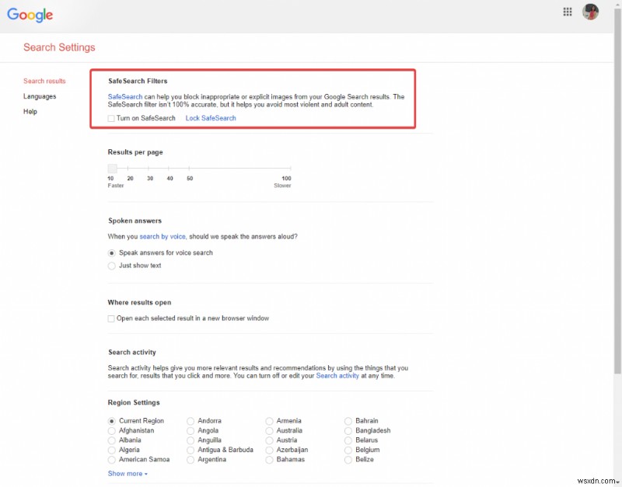The height and width of the screenshot is (487, 622).
Task: Open the account profile avatar menu
Action: (590, 12)
